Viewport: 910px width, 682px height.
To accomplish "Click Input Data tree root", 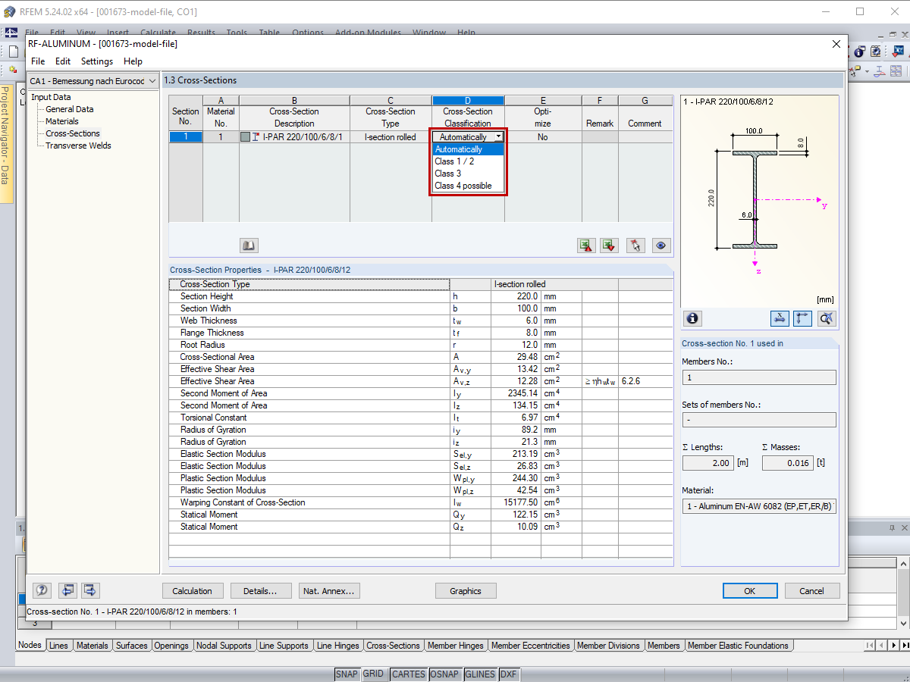I will tap(51, 97).
